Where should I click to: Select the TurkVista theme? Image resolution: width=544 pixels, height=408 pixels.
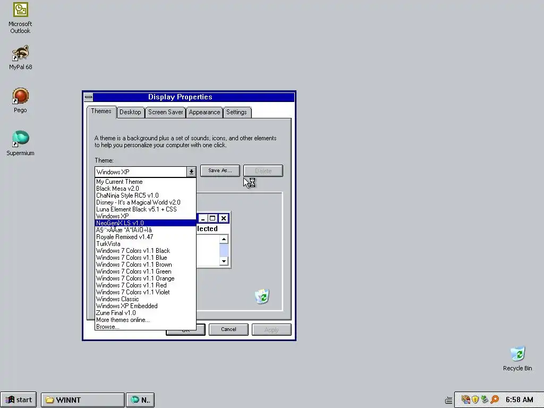coord(146,244)
